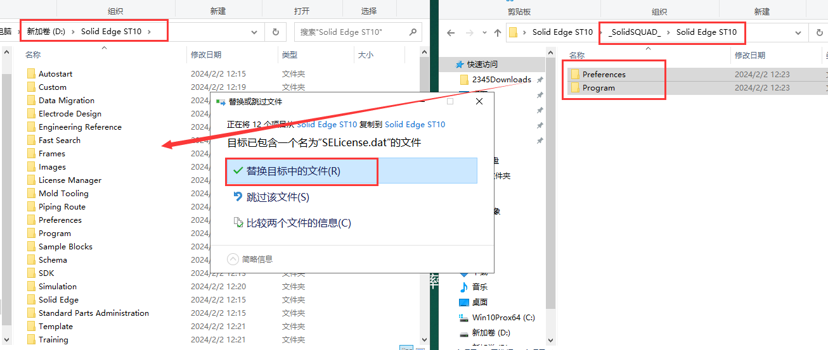Sort left window by 名称 column
The image size is (828, 350).
point(33,55)
